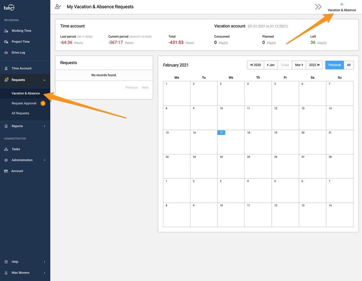Select February 1 calendar cell
This screenshot has height=281, width=362.
pos(177,93)
